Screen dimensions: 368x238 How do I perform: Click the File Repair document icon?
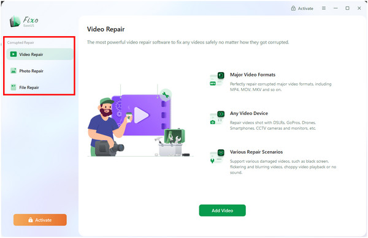tap(13, 87)
